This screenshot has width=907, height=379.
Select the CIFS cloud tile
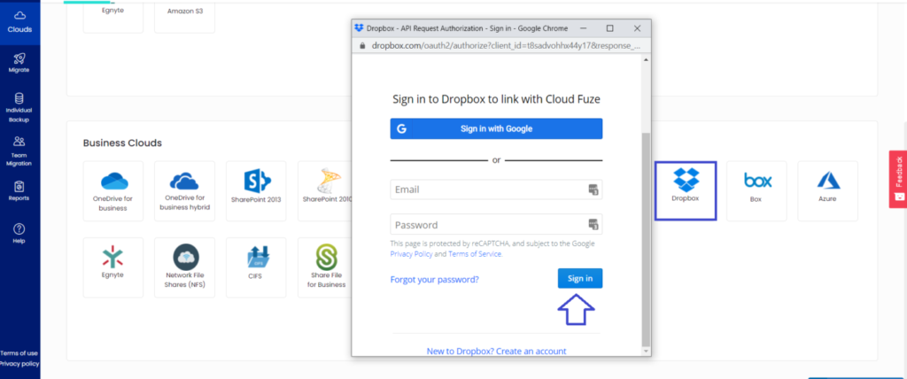click(256, 267)
